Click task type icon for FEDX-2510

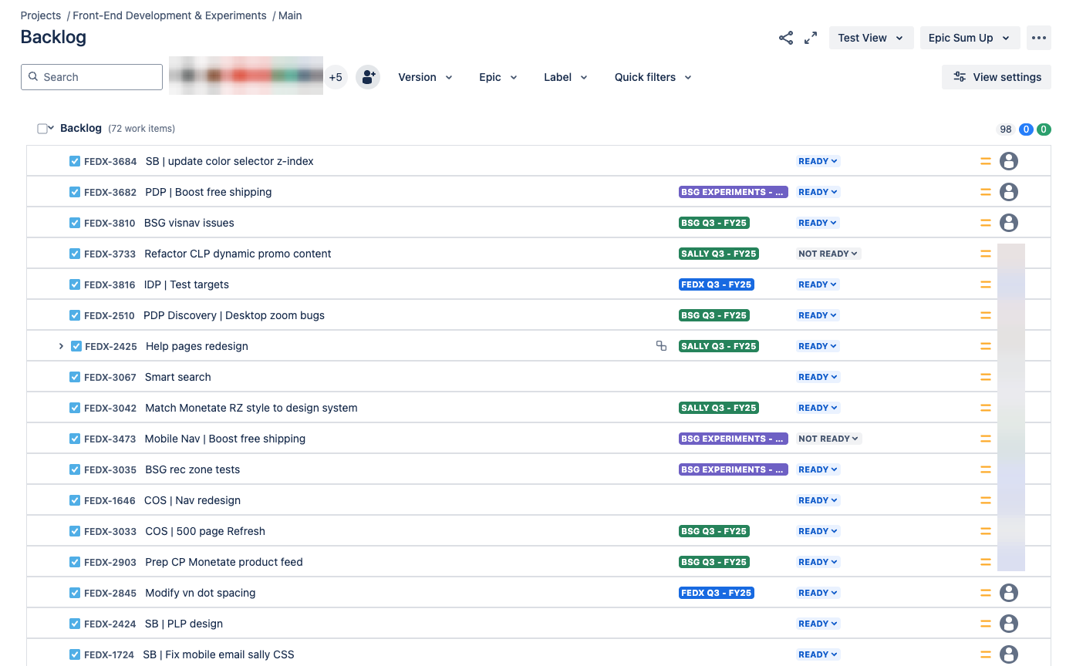tap(75, 315)
